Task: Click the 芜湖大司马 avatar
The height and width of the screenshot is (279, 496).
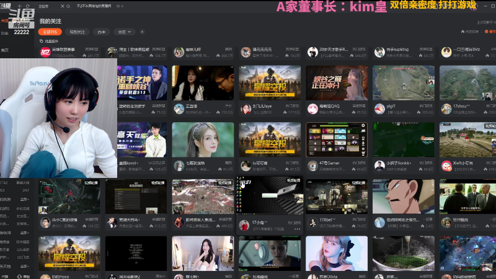Action: [x=112, y=223]
